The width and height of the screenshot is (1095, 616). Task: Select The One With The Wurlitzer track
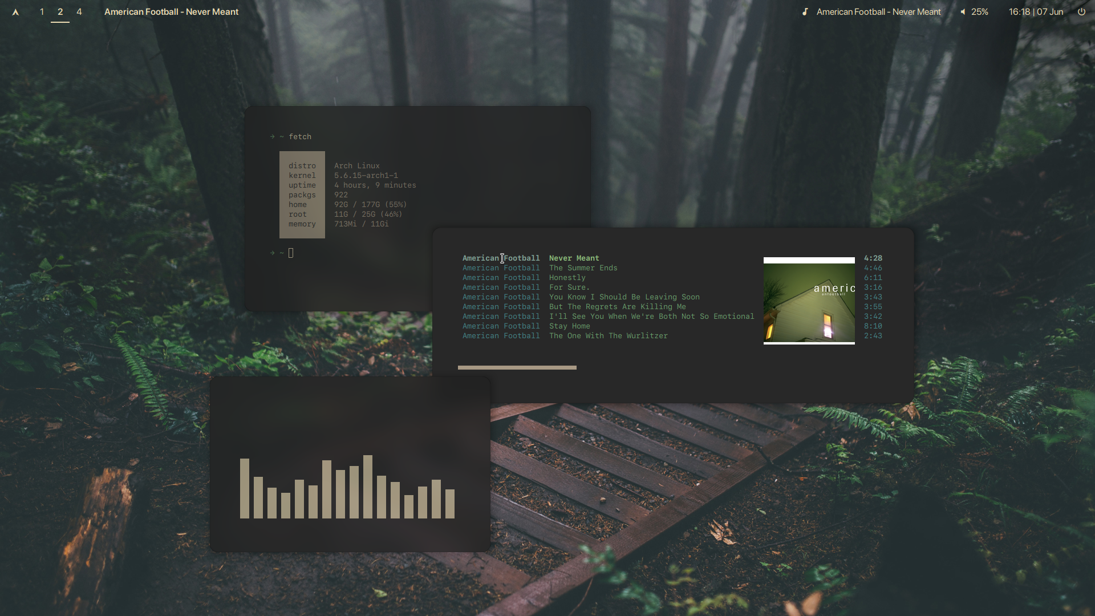tap(608, 336)
